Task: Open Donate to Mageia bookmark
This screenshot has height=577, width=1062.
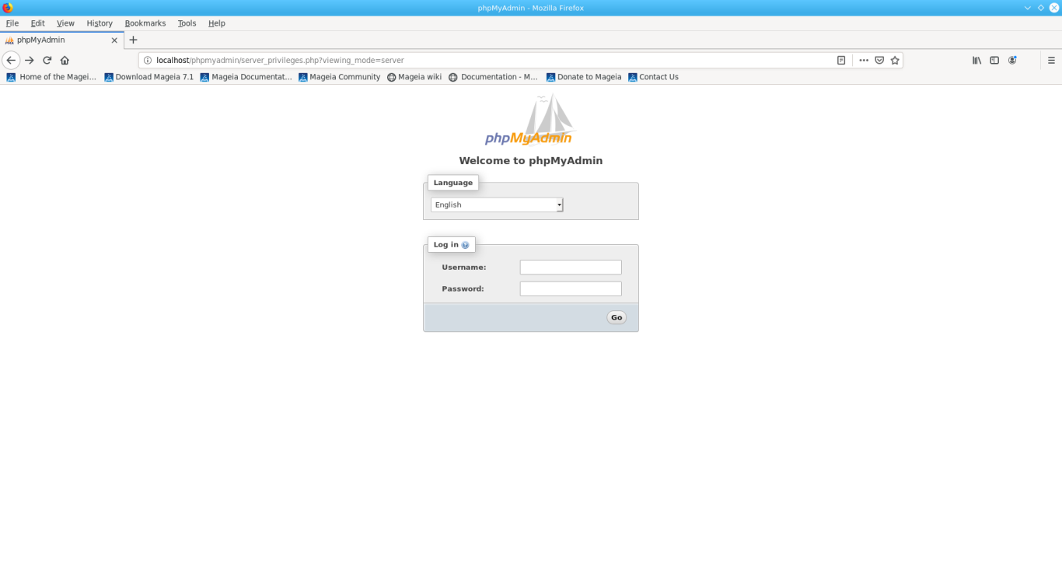Action: click(x=584, y=77)
